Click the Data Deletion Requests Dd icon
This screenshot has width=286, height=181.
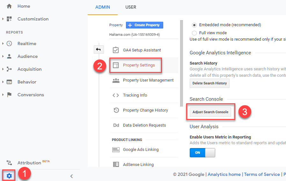click(116, 125)
